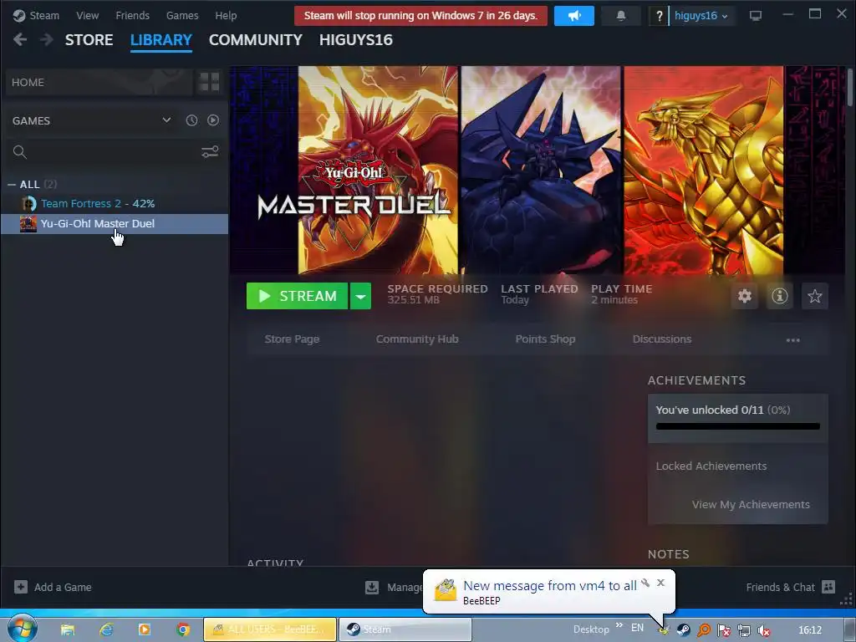Click the network tray icon
Image resolution: width=856 pixels, height=642 pixels.
[x=743, y=630]
